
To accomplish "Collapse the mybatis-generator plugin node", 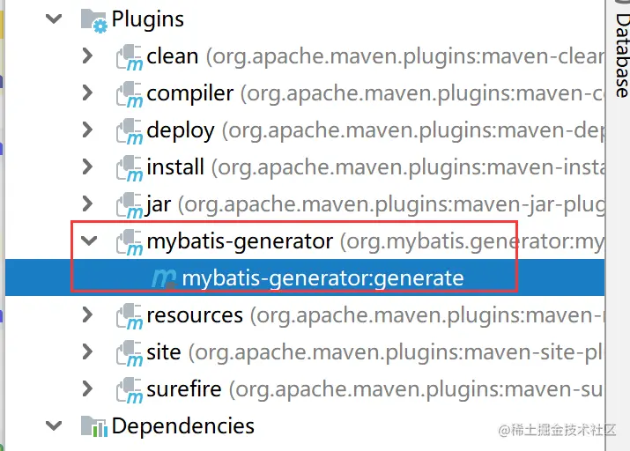I will coord(87,241).
